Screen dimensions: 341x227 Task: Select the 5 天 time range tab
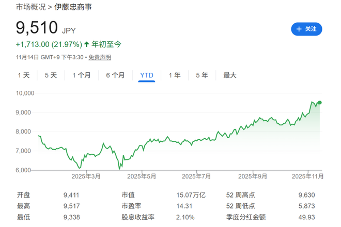click(51, 75)
